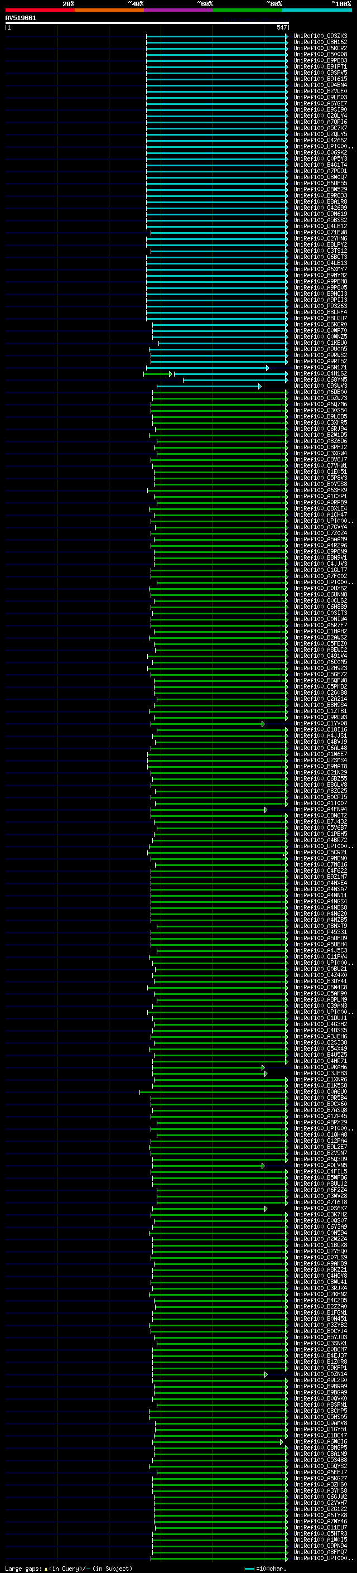Select the UniRef100_Q7VHW1 label
Image resolution: width=357 pixels, height=1573 pixels.
(320, 466)
